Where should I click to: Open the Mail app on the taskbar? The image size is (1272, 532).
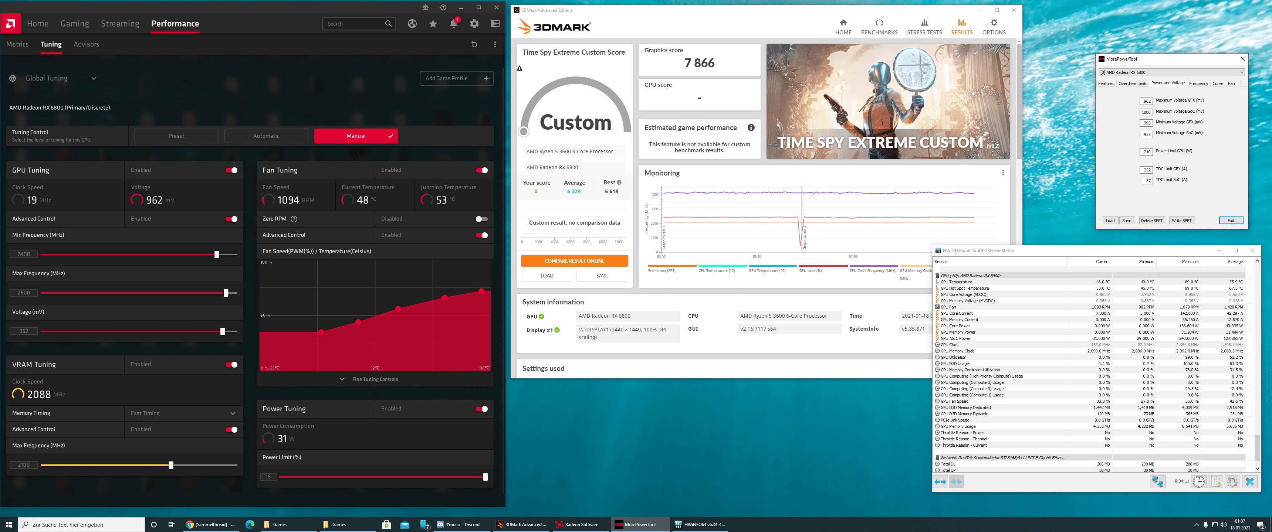click(x=405, y=525)
